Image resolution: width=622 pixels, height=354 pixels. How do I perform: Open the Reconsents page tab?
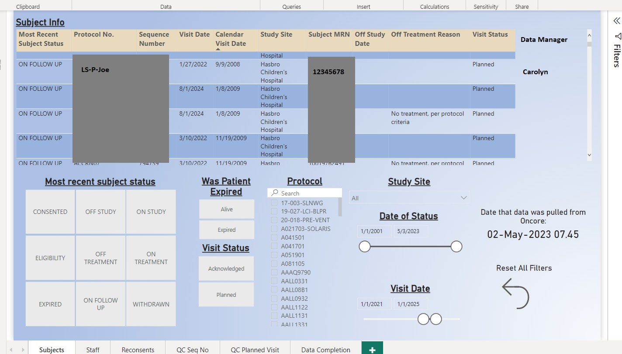coord(138,350)
